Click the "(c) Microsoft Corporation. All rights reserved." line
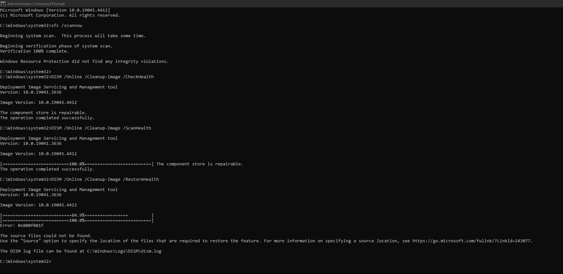563x274 pixels. click(60, 15)
